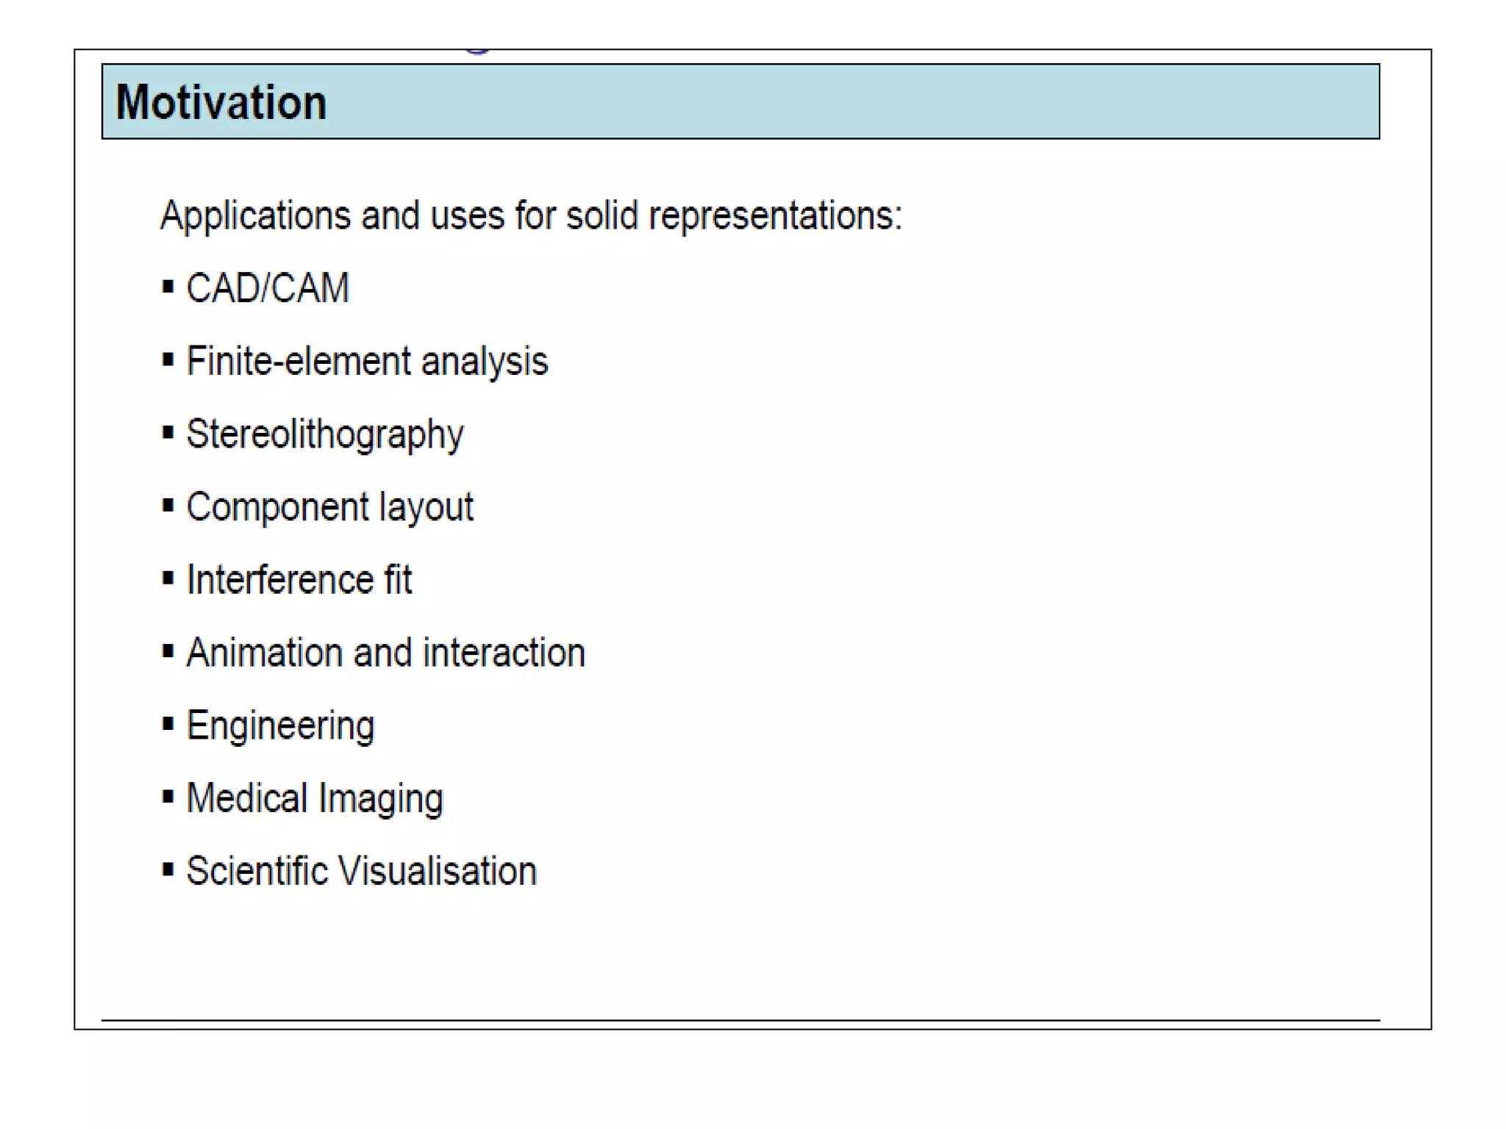Select the Stereolithography bullet text
The width and height of the screenshot is (1506, 1129).
pos(325,434)
